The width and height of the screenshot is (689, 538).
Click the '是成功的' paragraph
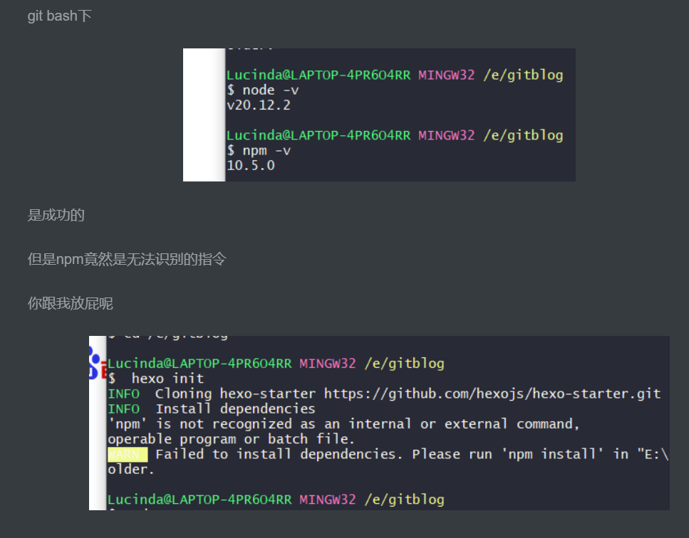pos(56,215)
